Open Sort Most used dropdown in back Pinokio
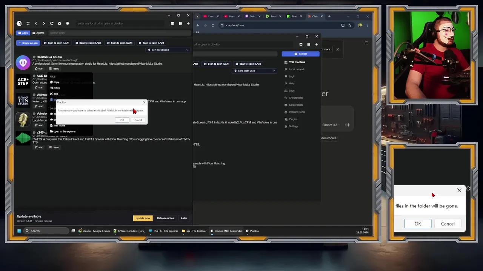This screenshot has height=271, width=483. (255, 71)
